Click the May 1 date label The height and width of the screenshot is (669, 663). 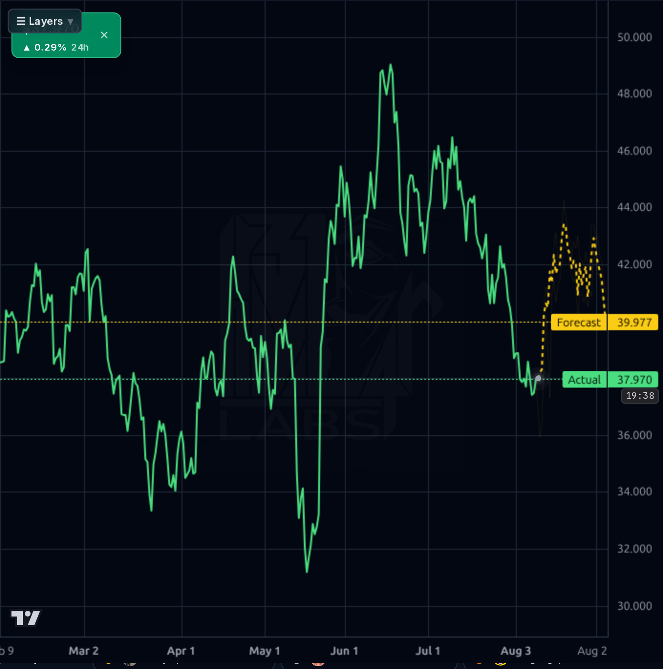[x=265, y=651]
